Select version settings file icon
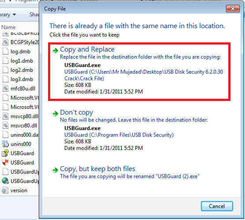This screenshot has height=220, width=245. [x=5, y=190]
